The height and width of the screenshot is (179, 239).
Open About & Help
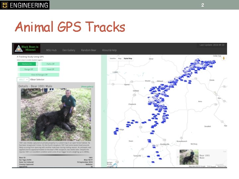tap(109, 50)
